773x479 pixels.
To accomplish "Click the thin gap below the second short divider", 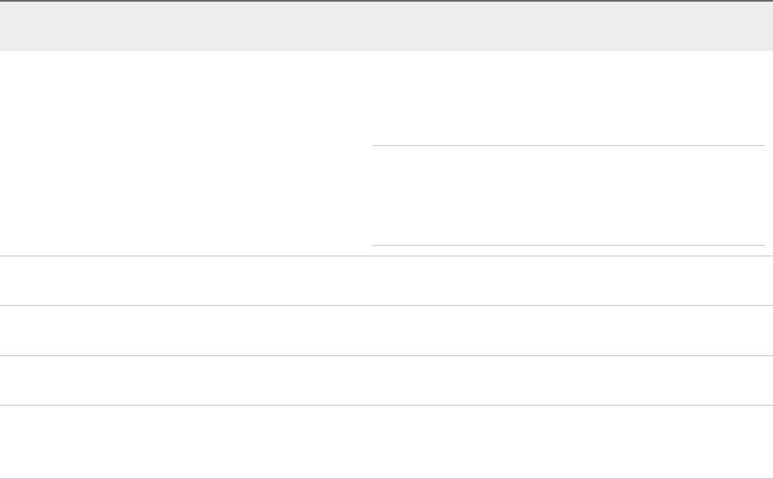I will pyautogui.click(x=568, y=251).
